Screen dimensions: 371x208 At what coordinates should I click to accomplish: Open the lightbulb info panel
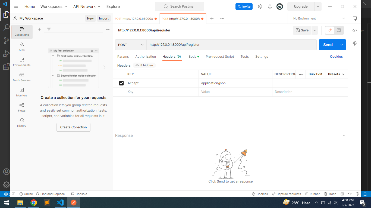tap(355, 43)
